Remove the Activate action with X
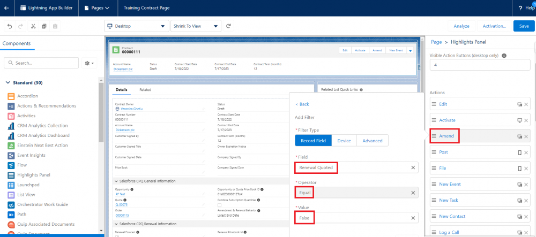The image size is (536, 237). (x=526, y=120)
